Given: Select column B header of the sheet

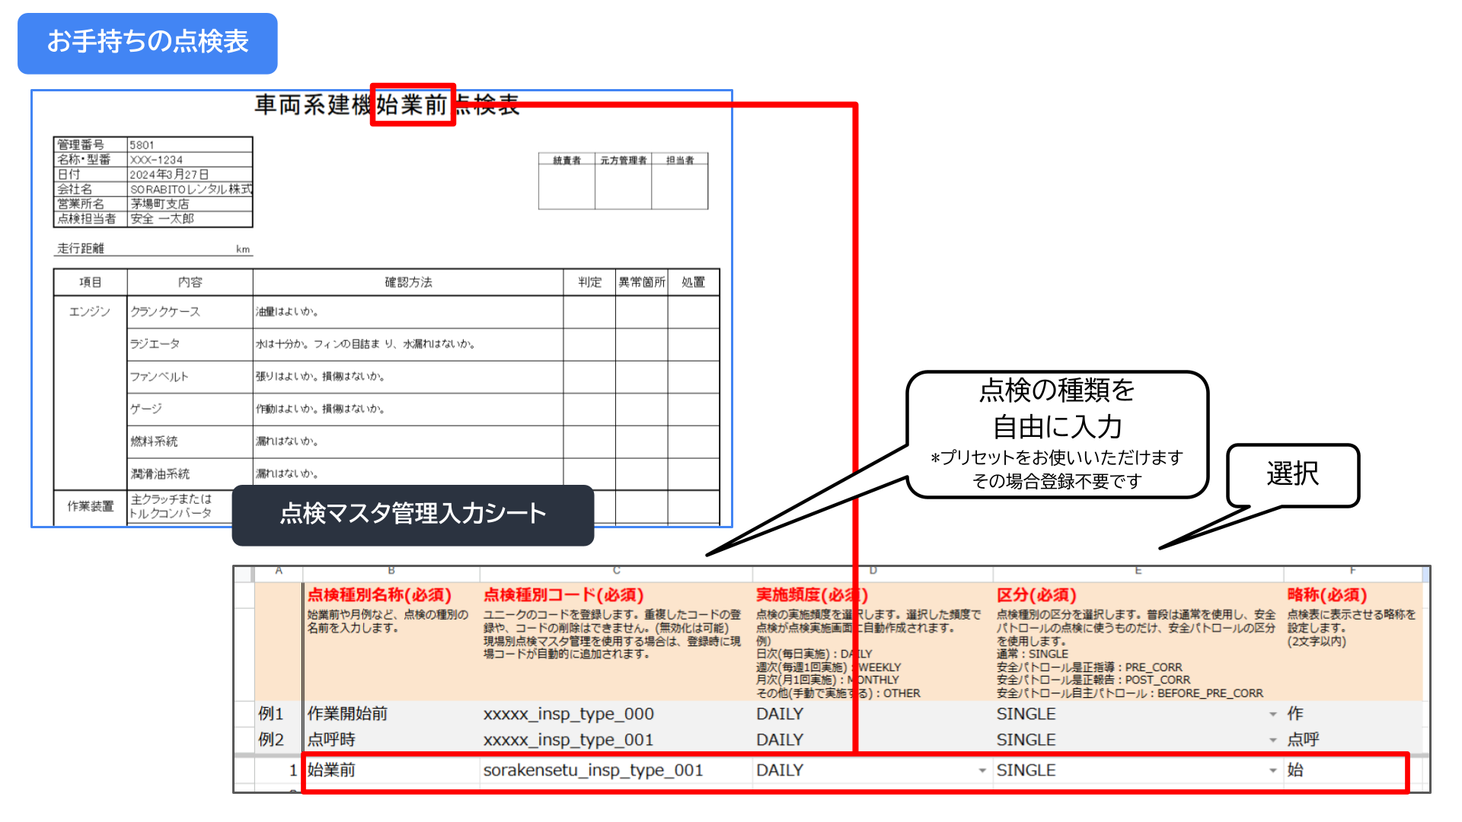Looking at the screenshot, I should tap(391, 571).
